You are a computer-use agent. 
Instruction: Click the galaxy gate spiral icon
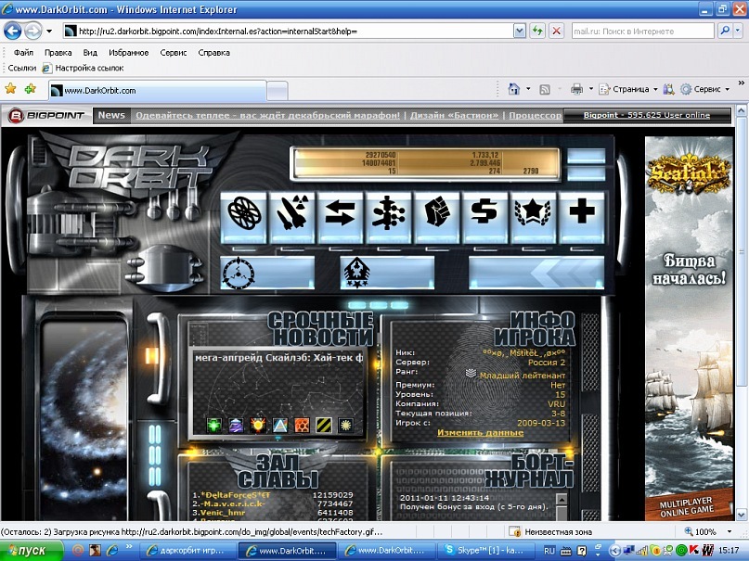click(245, 213)
